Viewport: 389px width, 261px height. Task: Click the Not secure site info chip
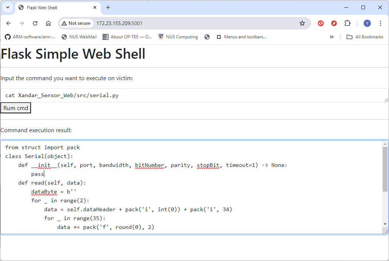(x=76, y=23)
